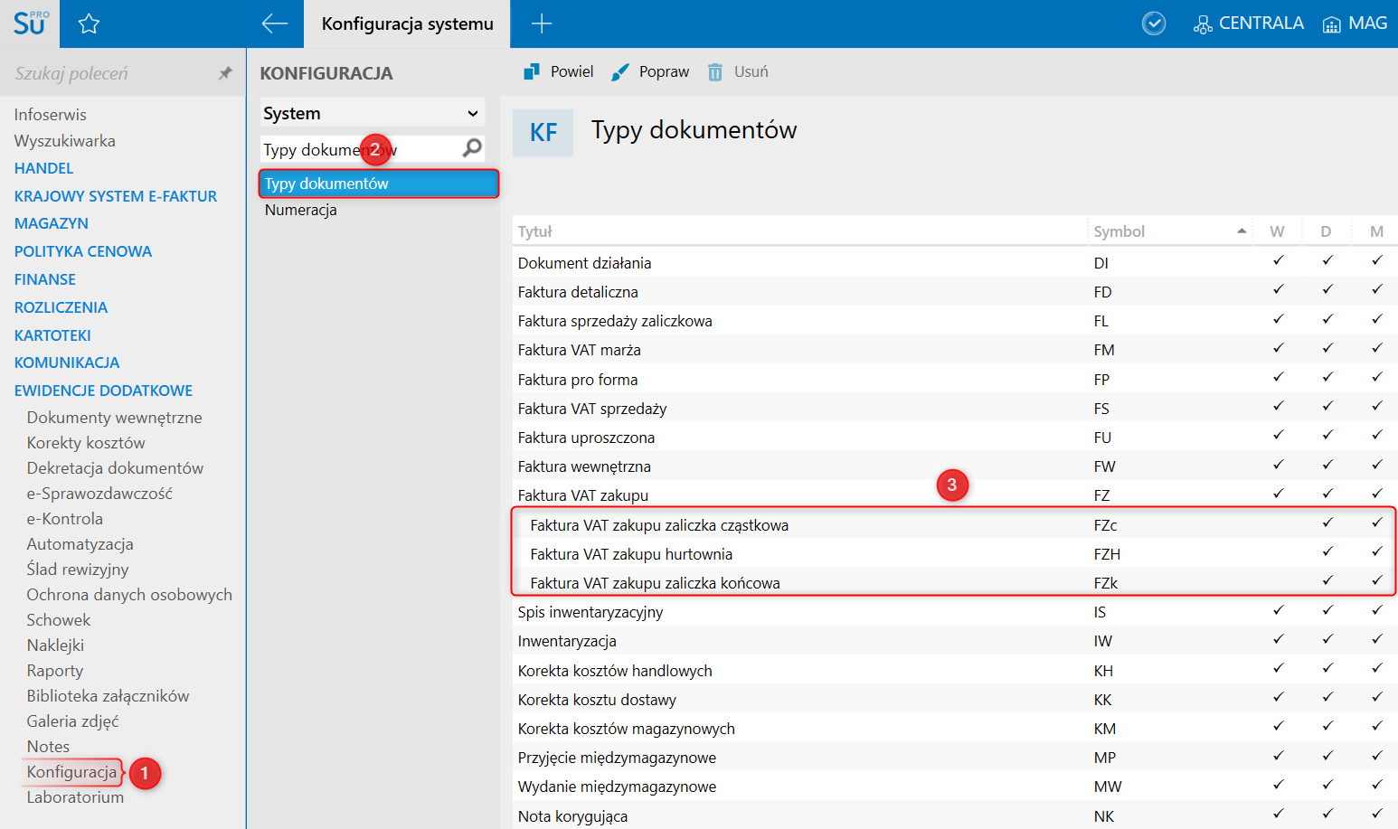Open Notes module
Image resolution: width=1398 pixels, height=829 pixels.
[x=49, y=747]
